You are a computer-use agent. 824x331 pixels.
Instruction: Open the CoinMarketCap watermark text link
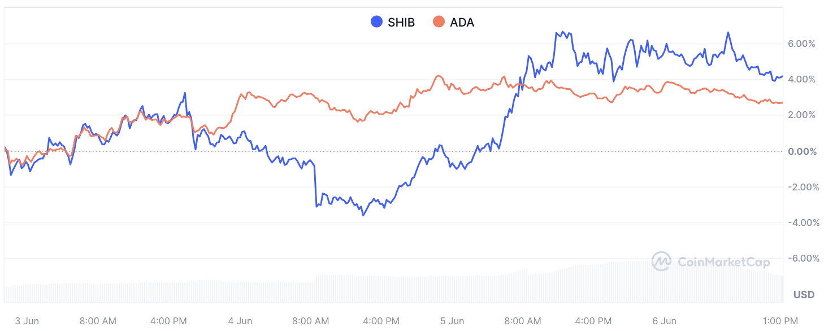pyautogui.click(x=723, y=262)
